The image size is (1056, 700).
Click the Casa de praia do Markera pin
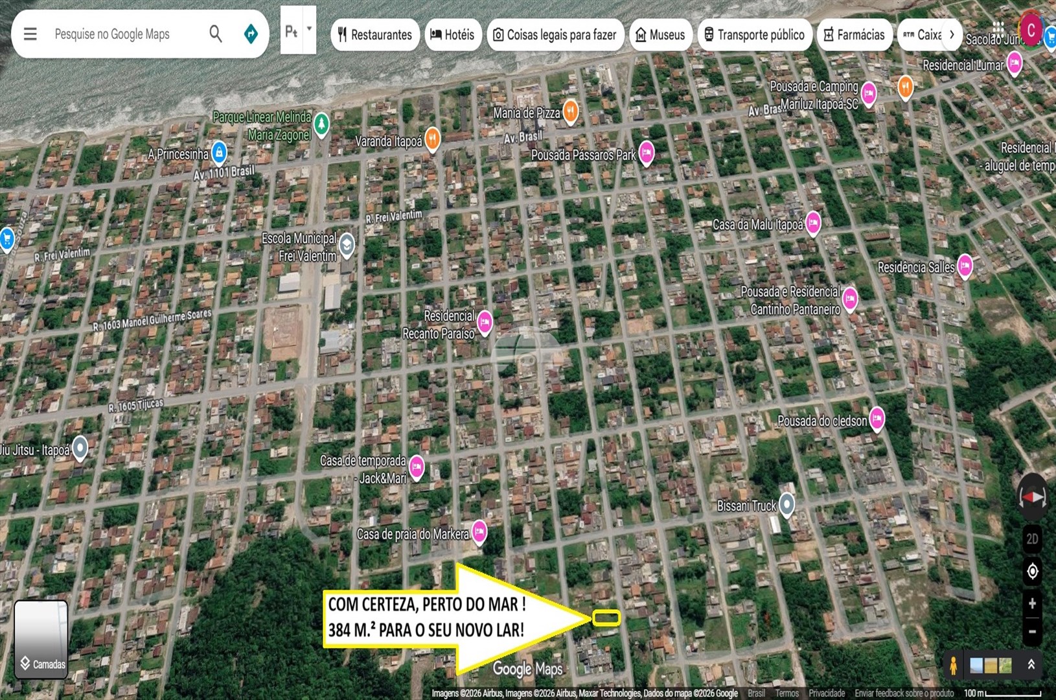(x=479, y=532)
